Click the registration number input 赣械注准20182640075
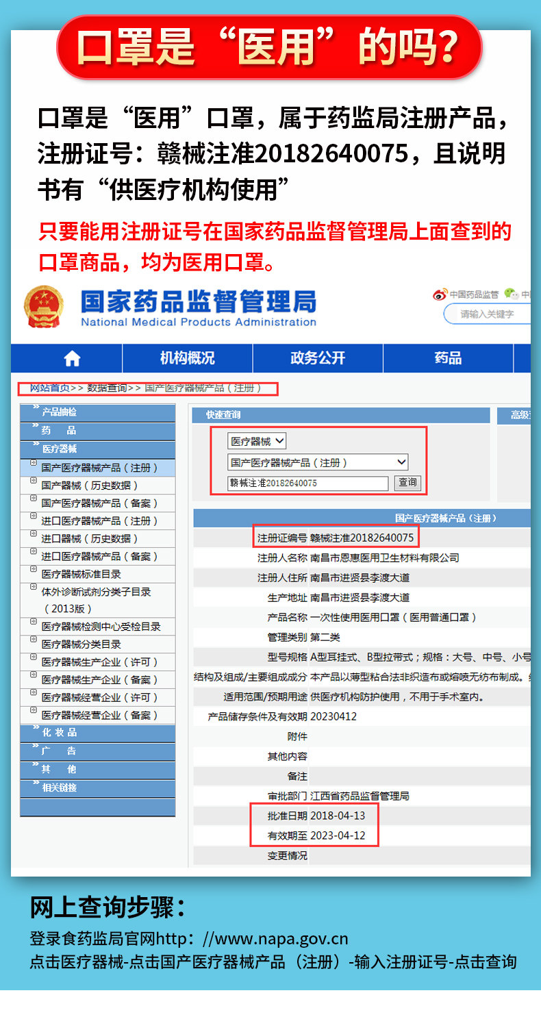 pyautogui.click(x=308, y=483)
